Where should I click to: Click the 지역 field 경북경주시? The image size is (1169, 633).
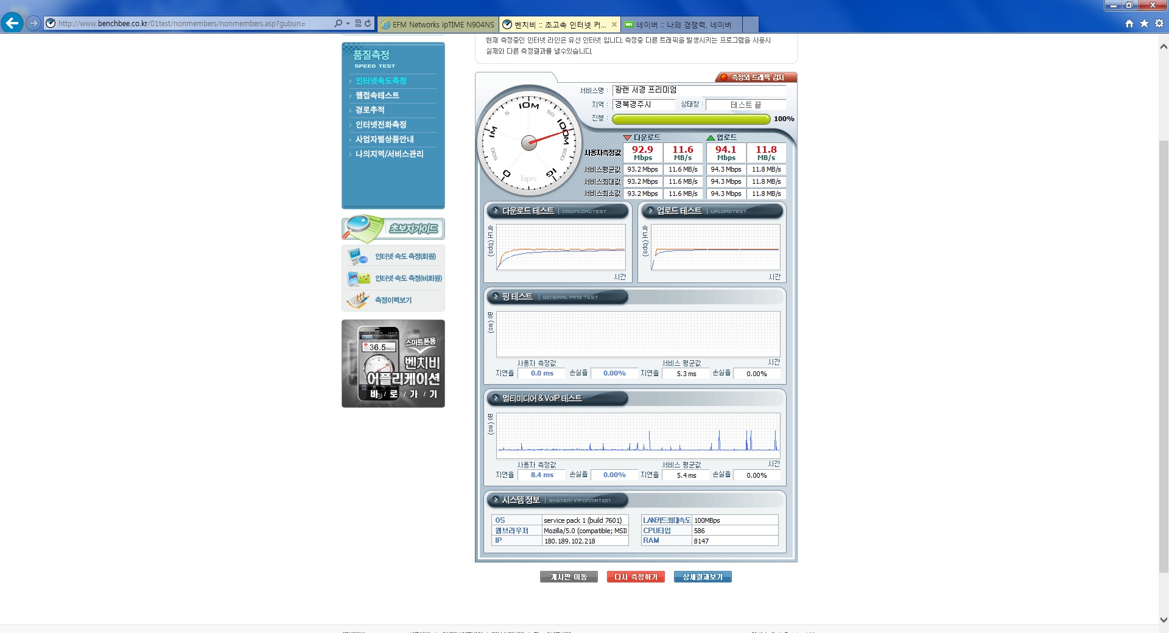[x=644, y=105]
